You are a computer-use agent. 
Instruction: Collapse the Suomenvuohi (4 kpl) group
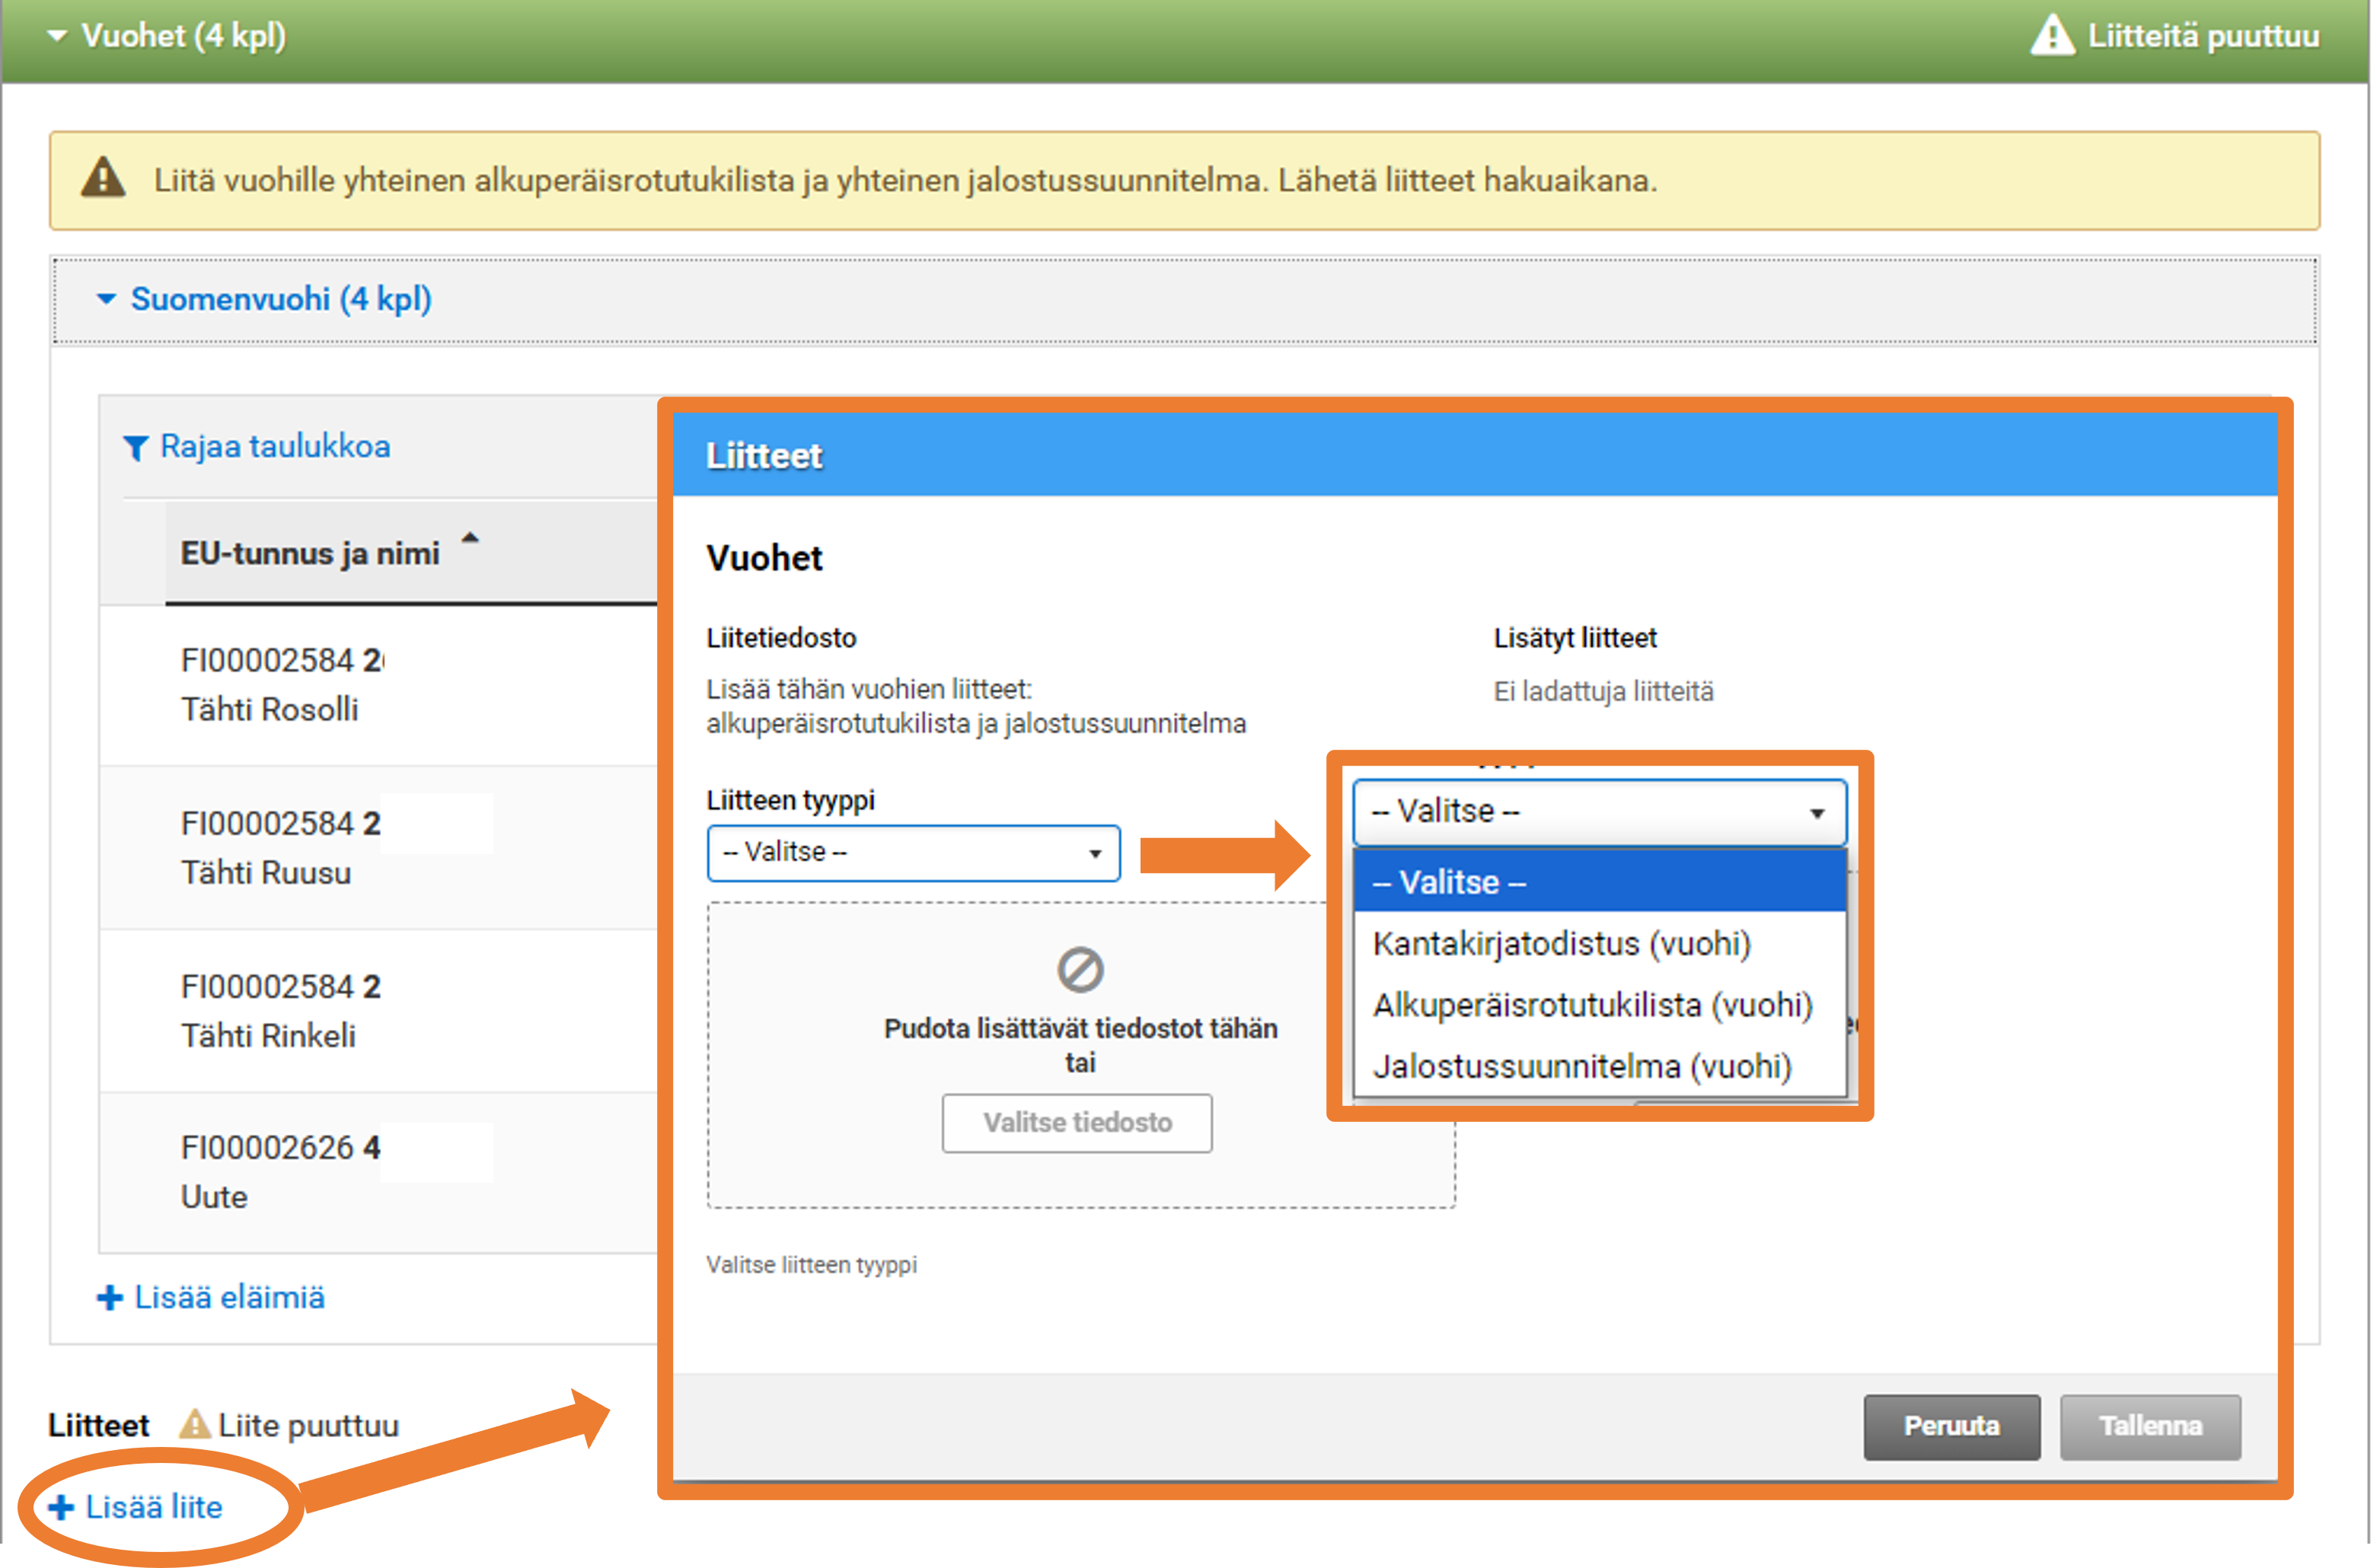[x=106, y=299]
